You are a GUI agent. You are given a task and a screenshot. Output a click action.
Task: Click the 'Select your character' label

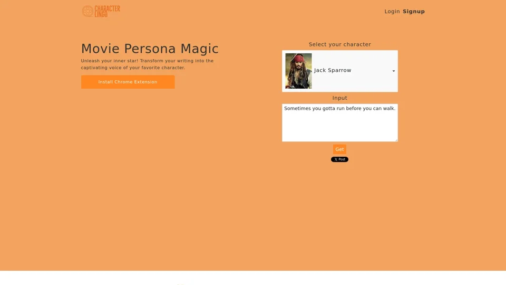point(340,44)
